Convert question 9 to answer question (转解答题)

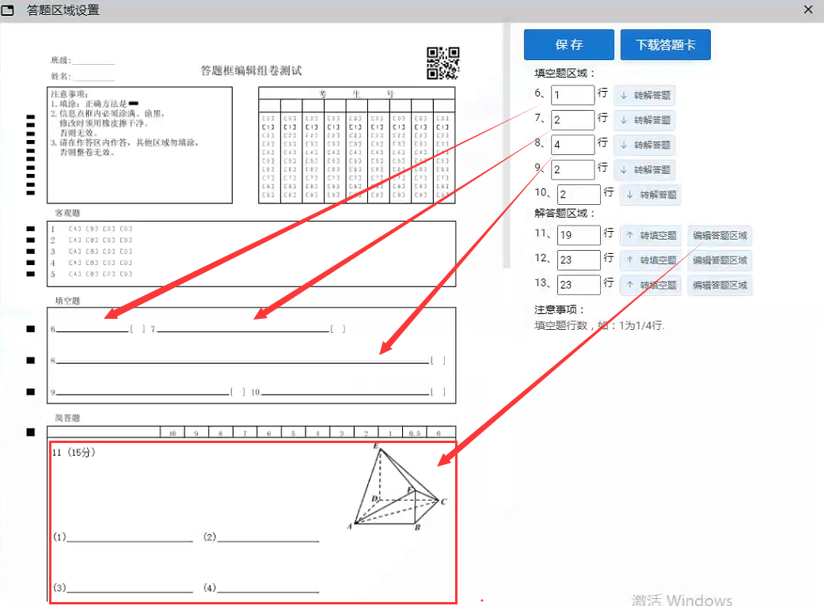pos(645,169)
